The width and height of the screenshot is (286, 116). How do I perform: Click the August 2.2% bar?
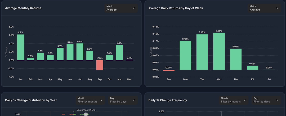pos(90,56)
